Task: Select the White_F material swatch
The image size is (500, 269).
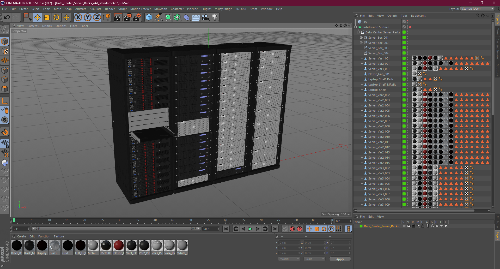Action: (x=182, y=247)
